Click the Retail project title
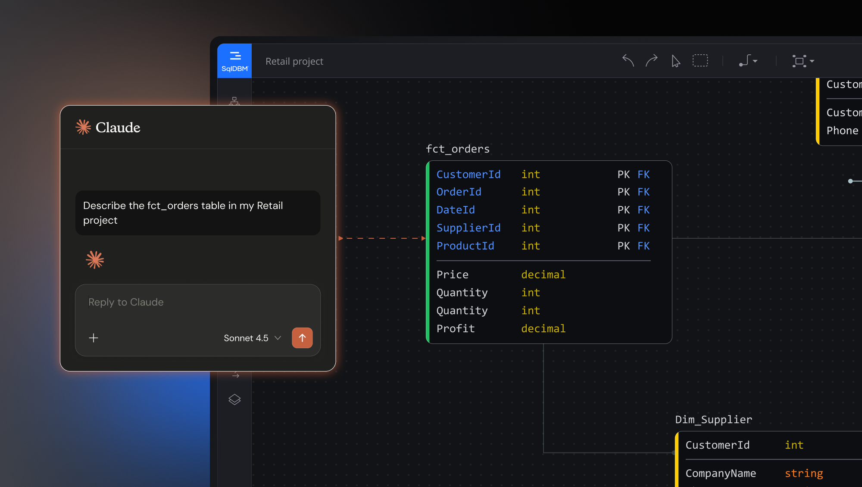The image size is (862, 487). [x=294, y=62]
